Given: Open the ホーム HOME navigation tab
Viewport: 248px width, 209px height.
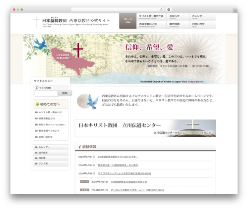Looking at the screenshot, I should pos(128,21).
